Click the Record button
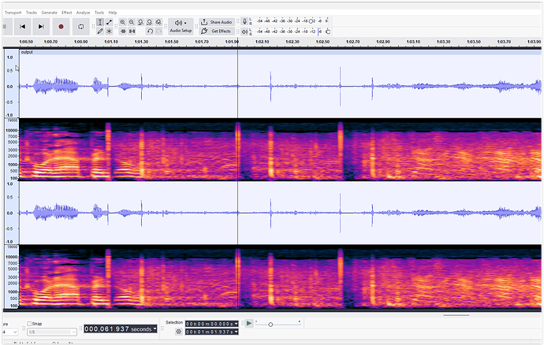This screenshot has width=544, height=345. tap(61, 27)
